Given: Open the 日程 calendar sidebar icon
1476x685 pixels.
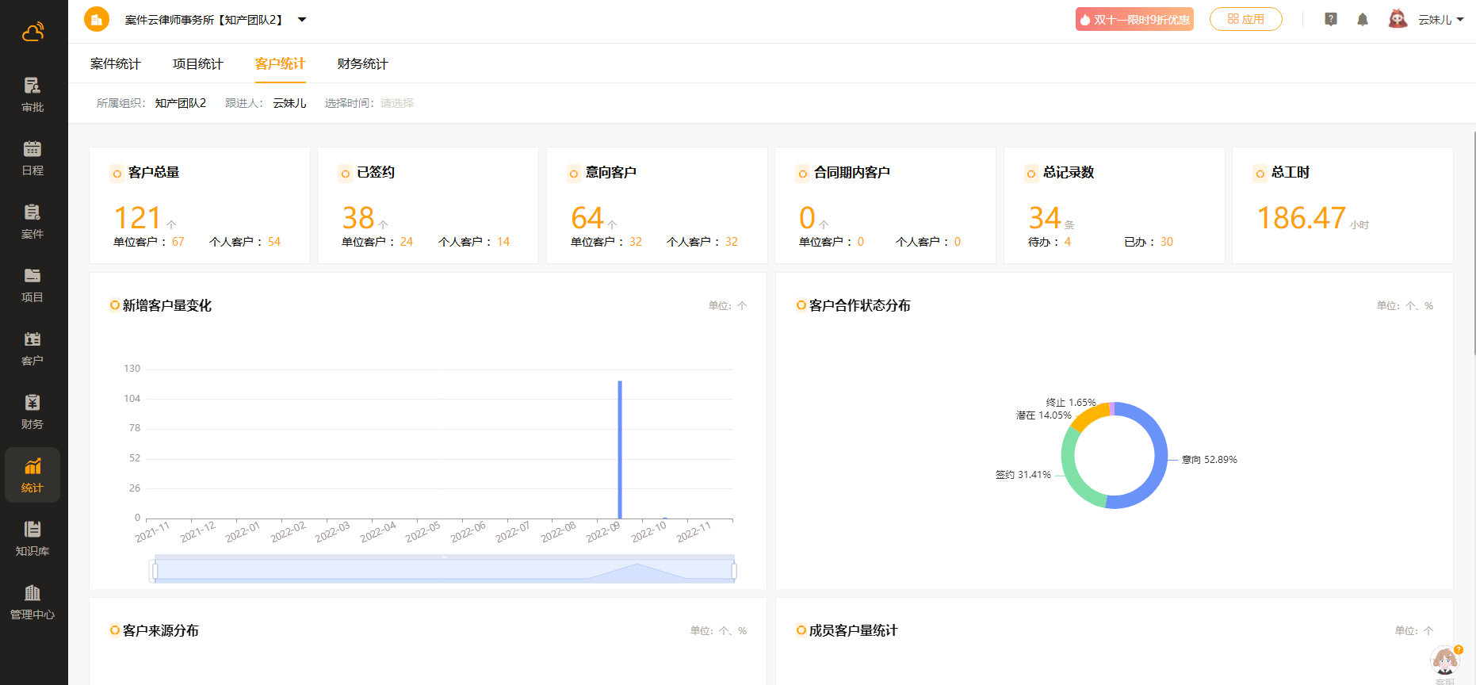Looking at the screenshot, I should tap(33, 158).
